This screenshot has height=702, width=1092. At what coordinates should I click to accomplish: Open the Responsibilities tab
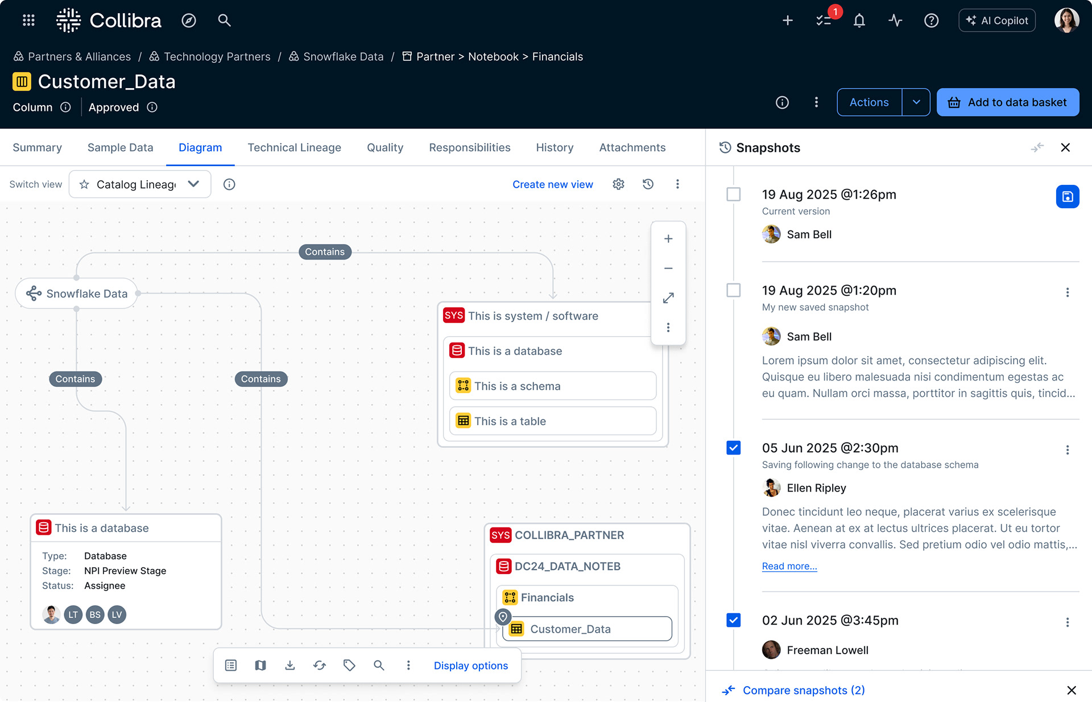pyautogui.click(x=469, y=147)
